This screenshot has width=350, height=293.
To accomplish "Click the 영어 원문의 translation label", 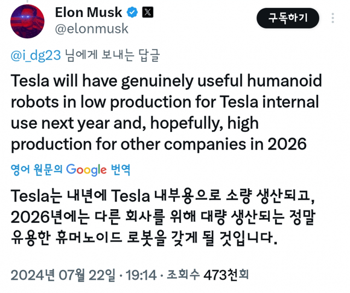I will [x=37, y=170].
